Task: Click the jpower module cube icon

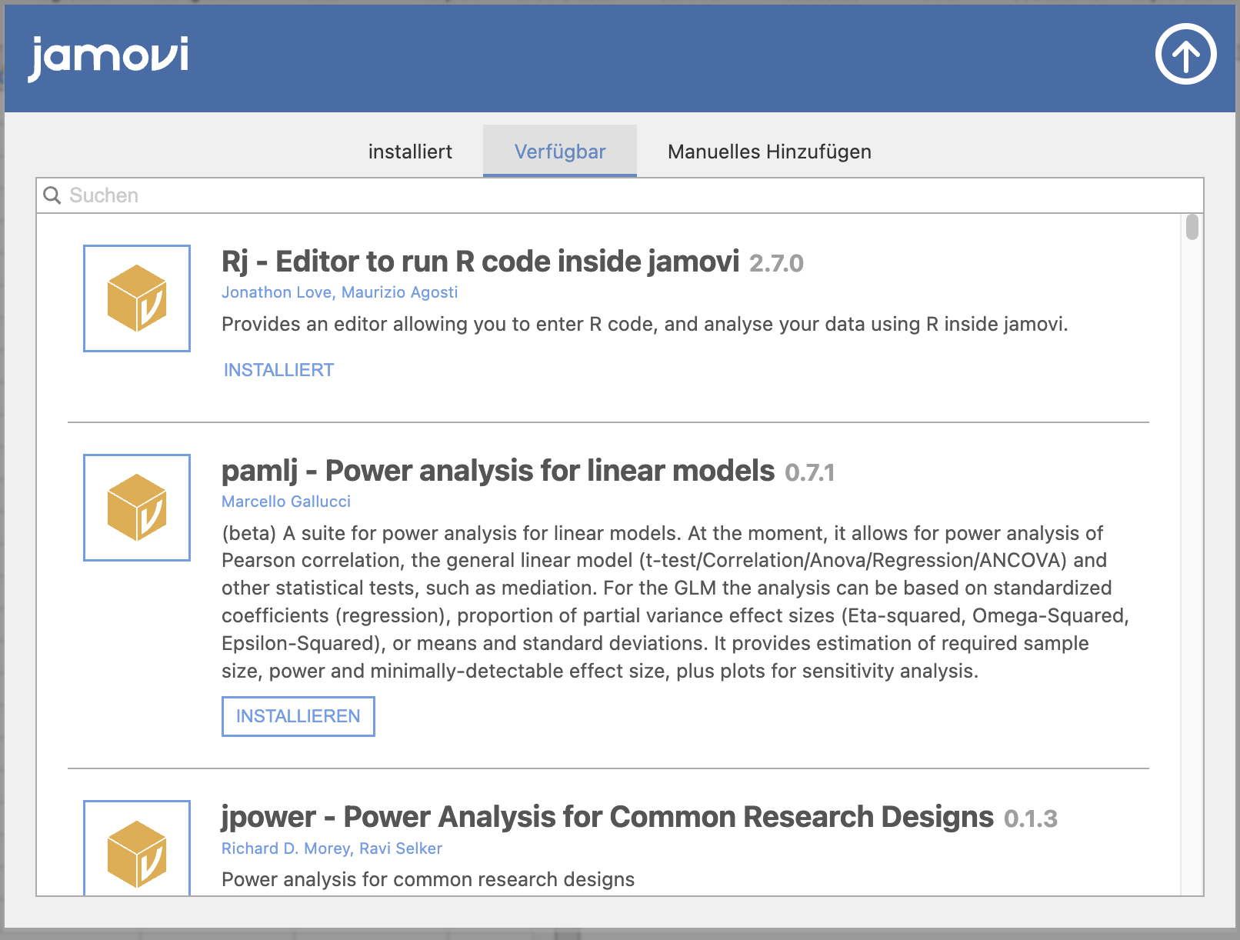Action: [x=137, y=848]
